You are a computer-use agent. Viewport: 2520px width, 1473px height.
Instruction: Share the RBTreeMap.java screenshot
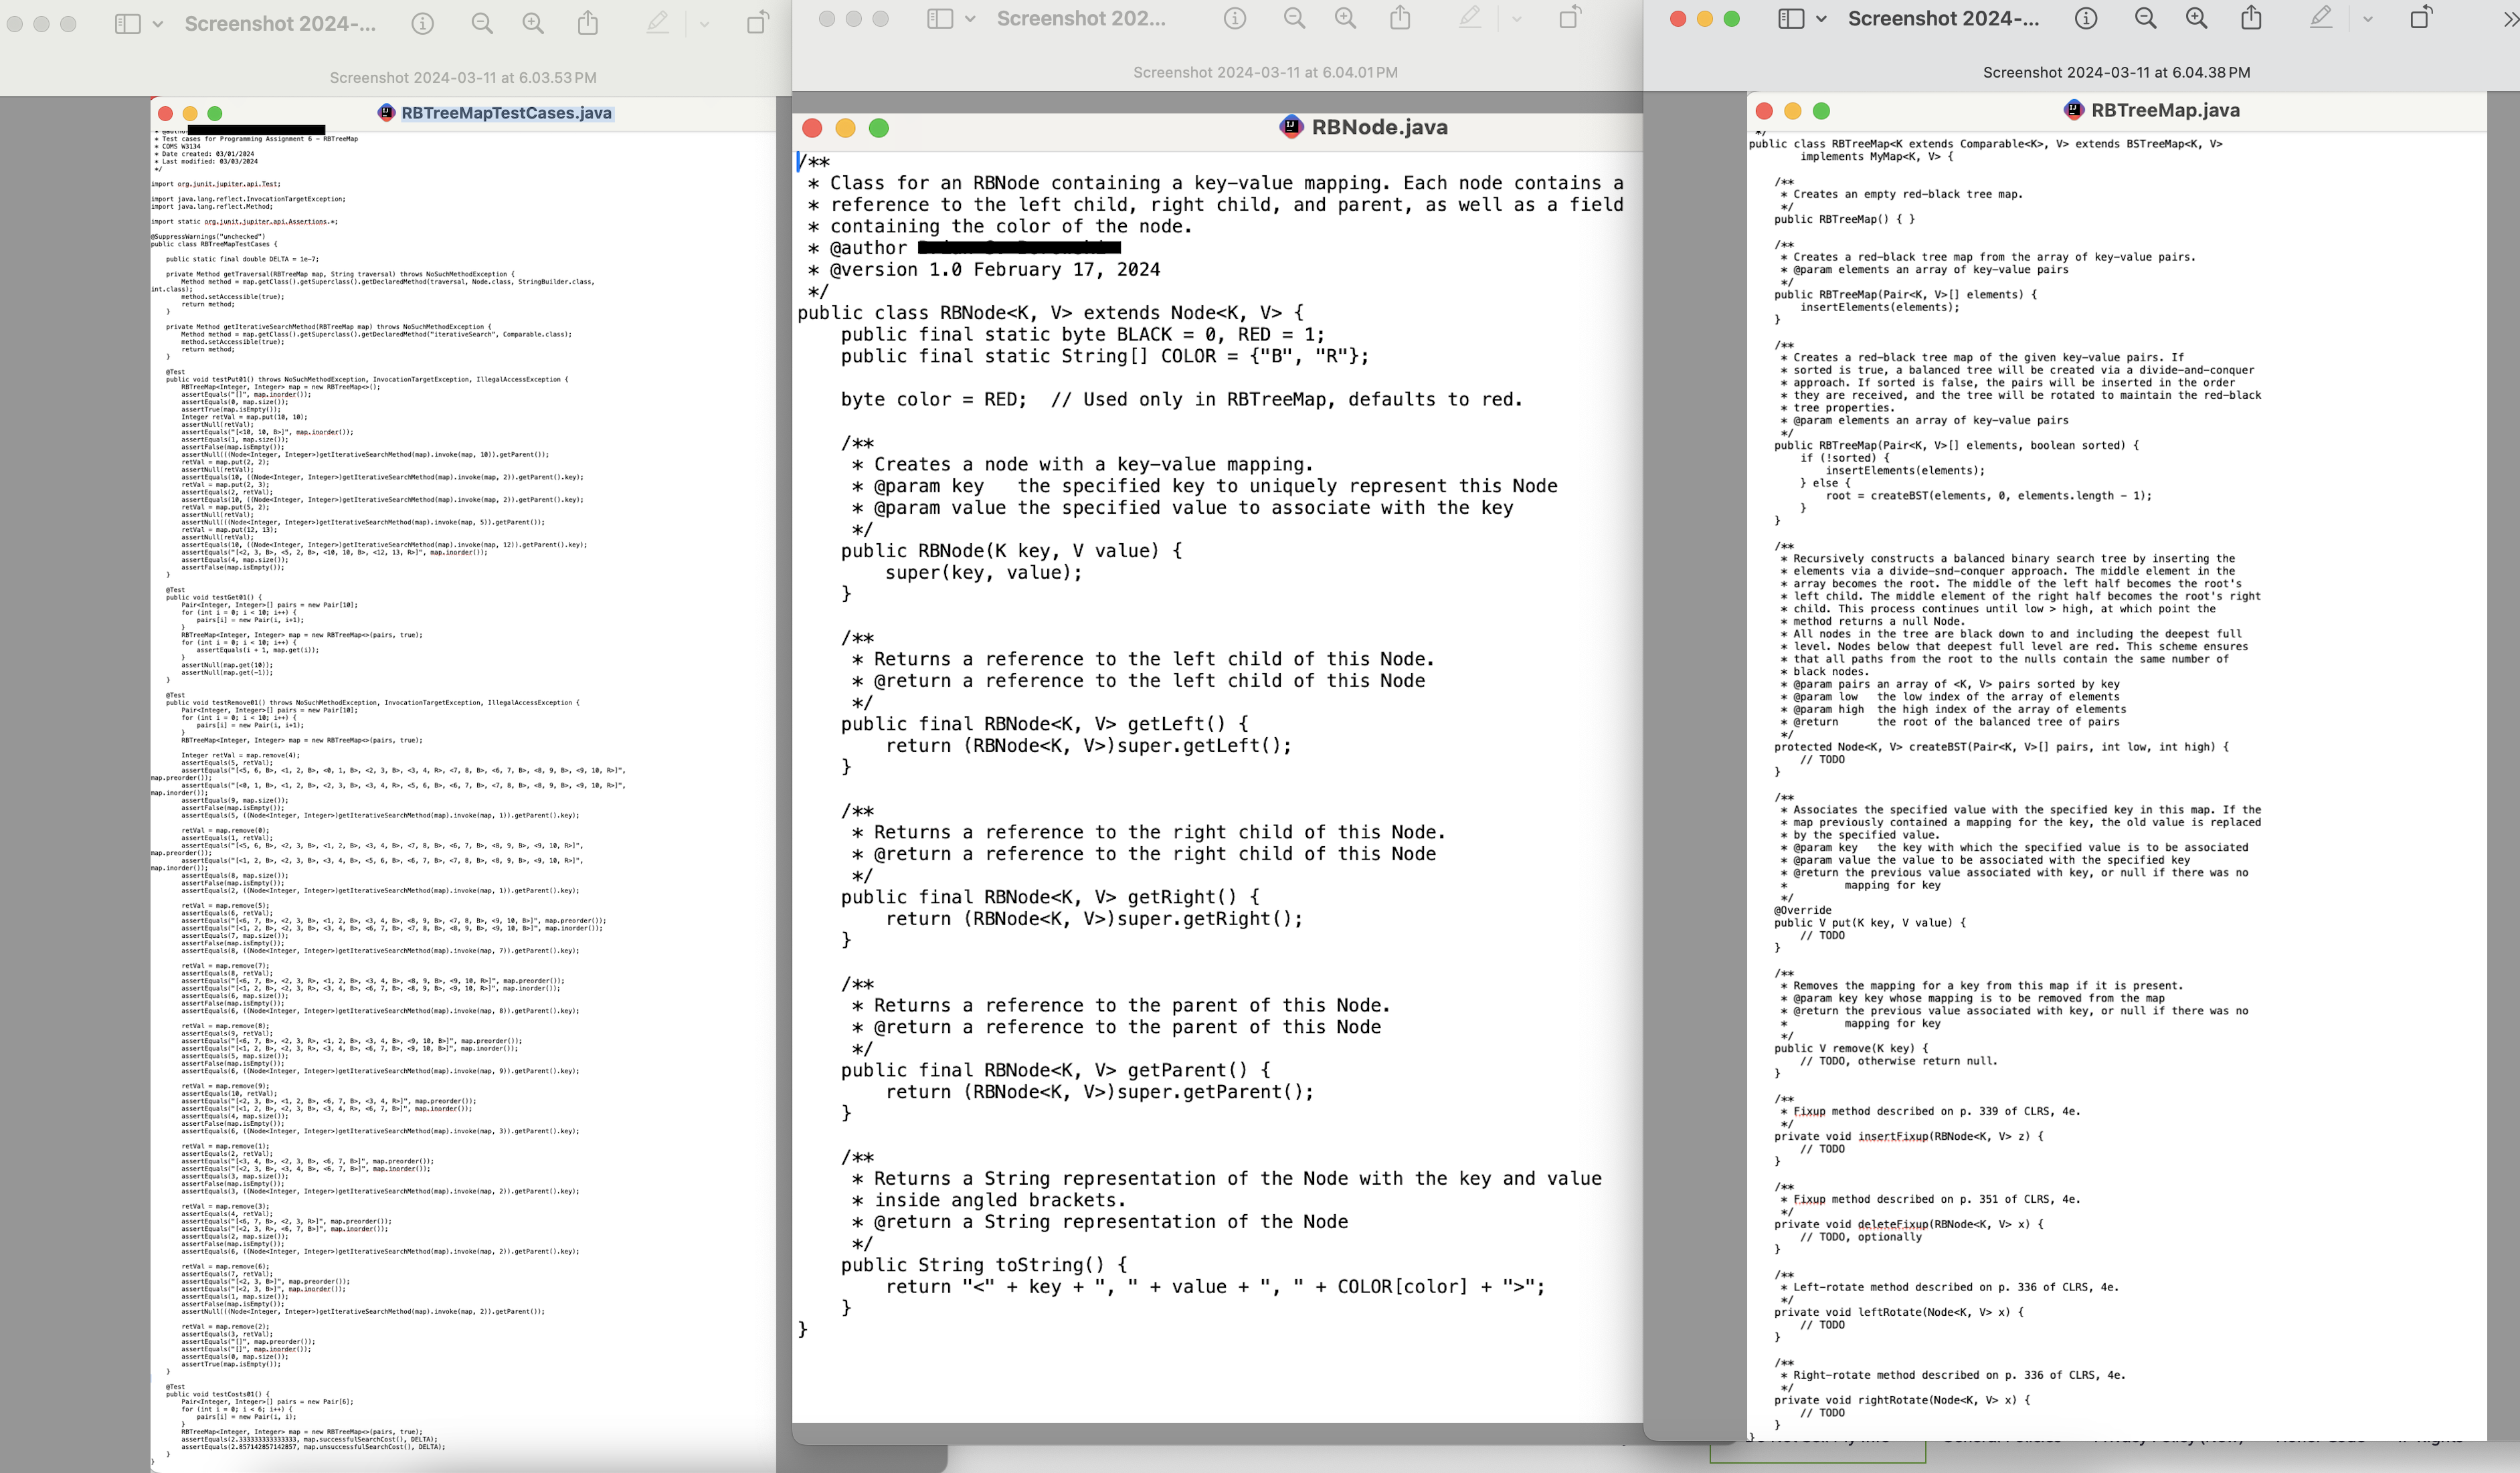tap(2250, 17)
